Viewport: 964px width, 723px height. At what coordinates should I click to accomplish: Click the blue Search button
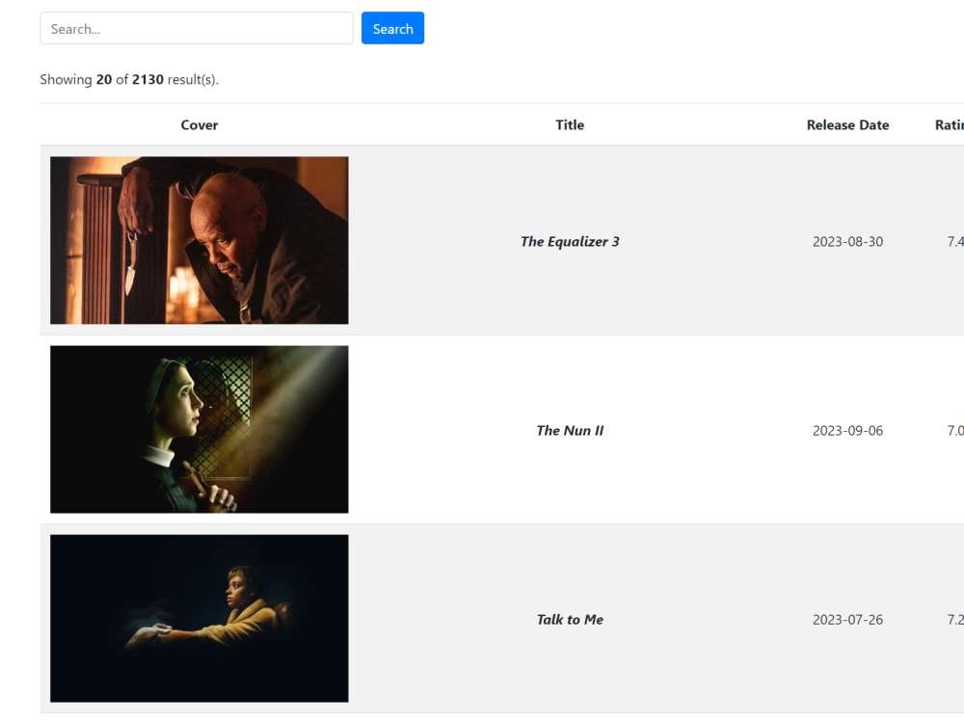click(392, 28)
